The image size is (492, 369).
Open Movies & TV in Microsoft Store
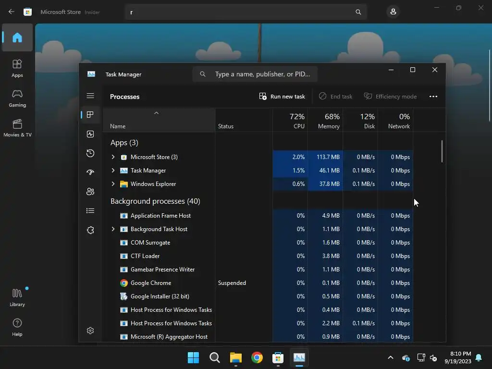(x=17, y=128)
